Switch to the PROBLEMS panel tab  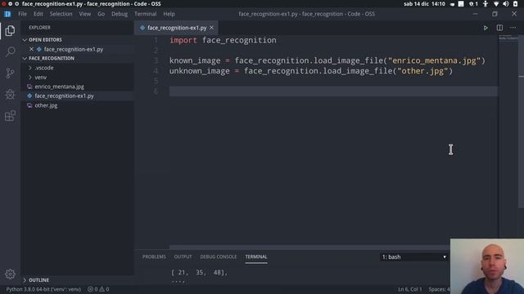154,256
